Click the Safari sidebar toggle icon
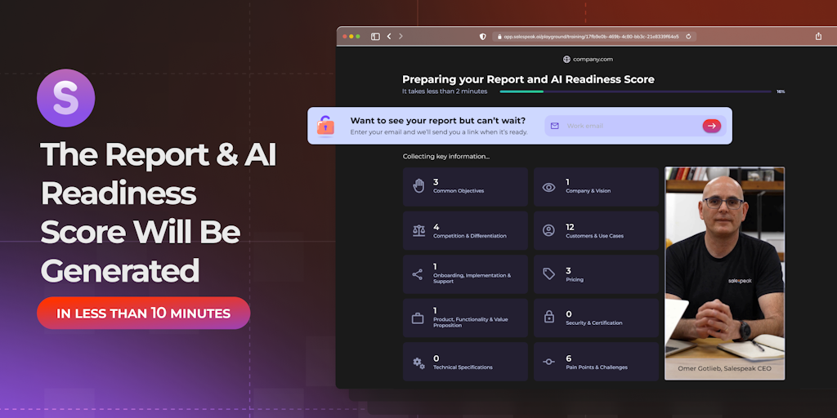This screenshot has height=418, width=837. (375, 36)
